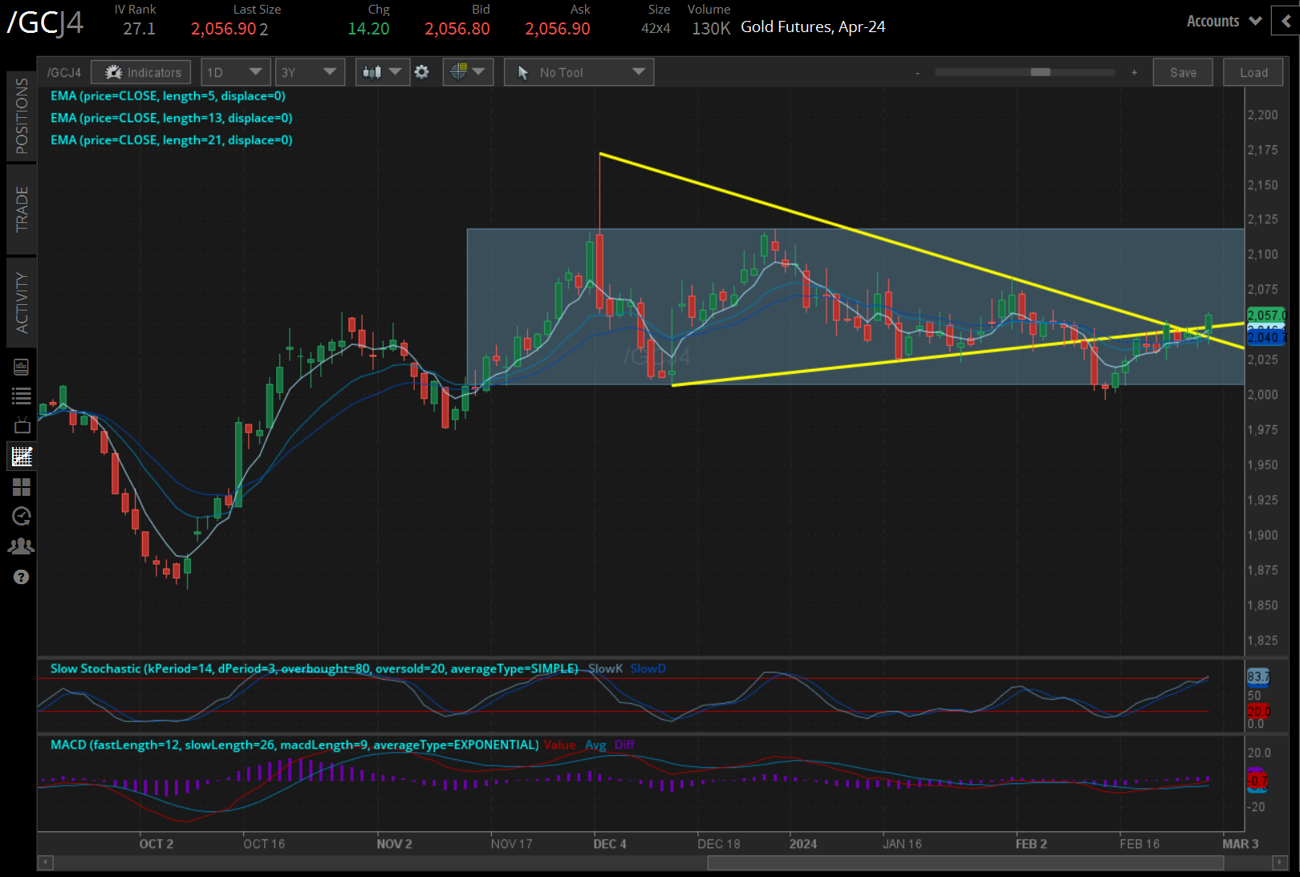This screenshot has height=877, width=1300.
Task: Click the DEC 4 date axis label
Action: (x=610, y=844)
